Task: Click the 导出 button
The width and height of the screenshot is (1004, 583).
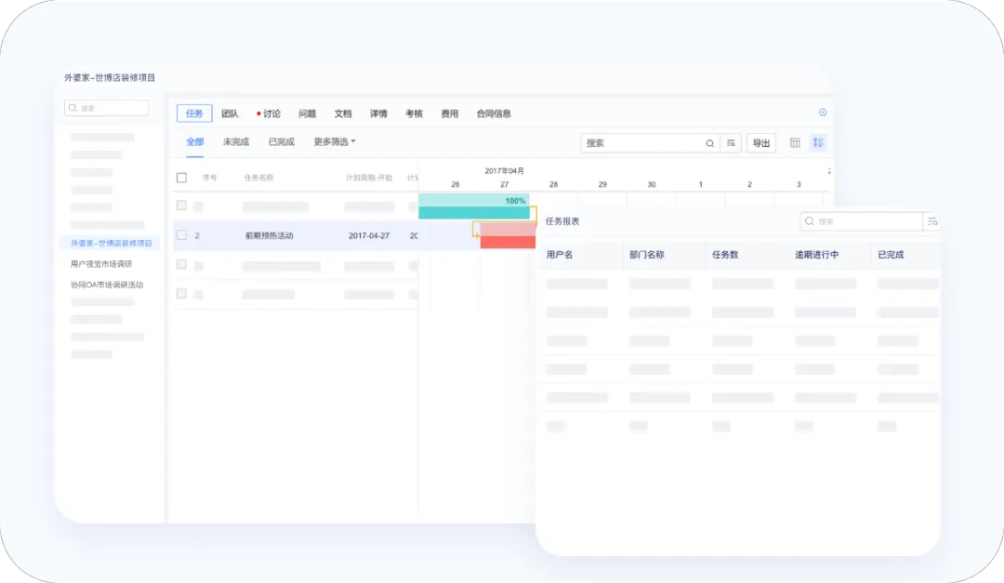Action: click(761, 143)
